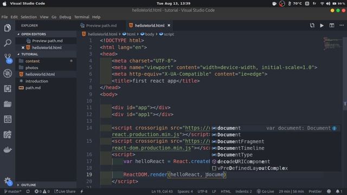Click the UTF-8 encoding indicator
Screen dimensions: 347x195
coord(202,191)
